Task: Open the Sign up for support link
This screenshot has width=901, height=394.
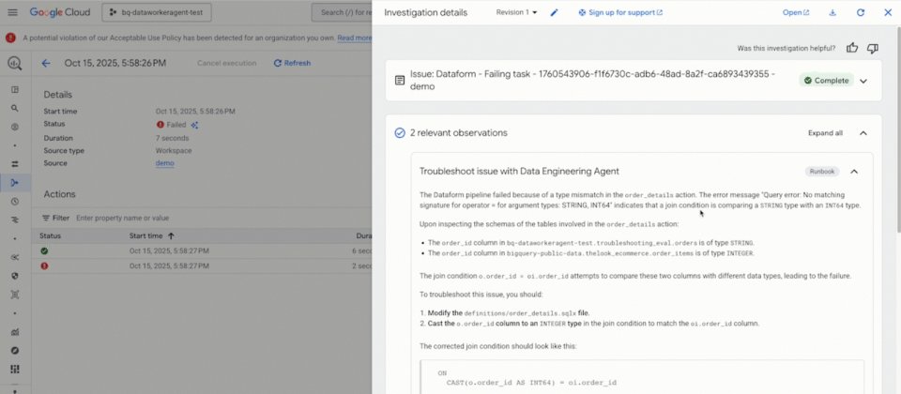Action: 620,13
